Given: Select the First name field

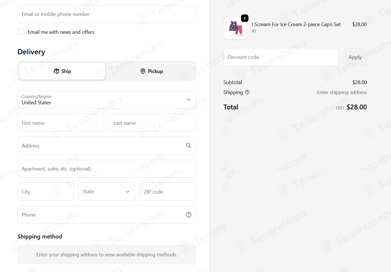Looking at the screenshot, I should pos(61,123).
